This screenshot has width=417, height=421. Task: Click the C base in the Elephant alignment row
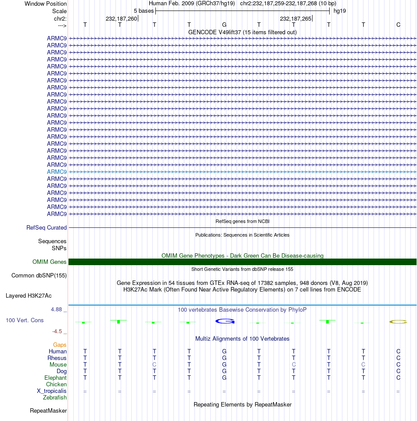(398, 378)
